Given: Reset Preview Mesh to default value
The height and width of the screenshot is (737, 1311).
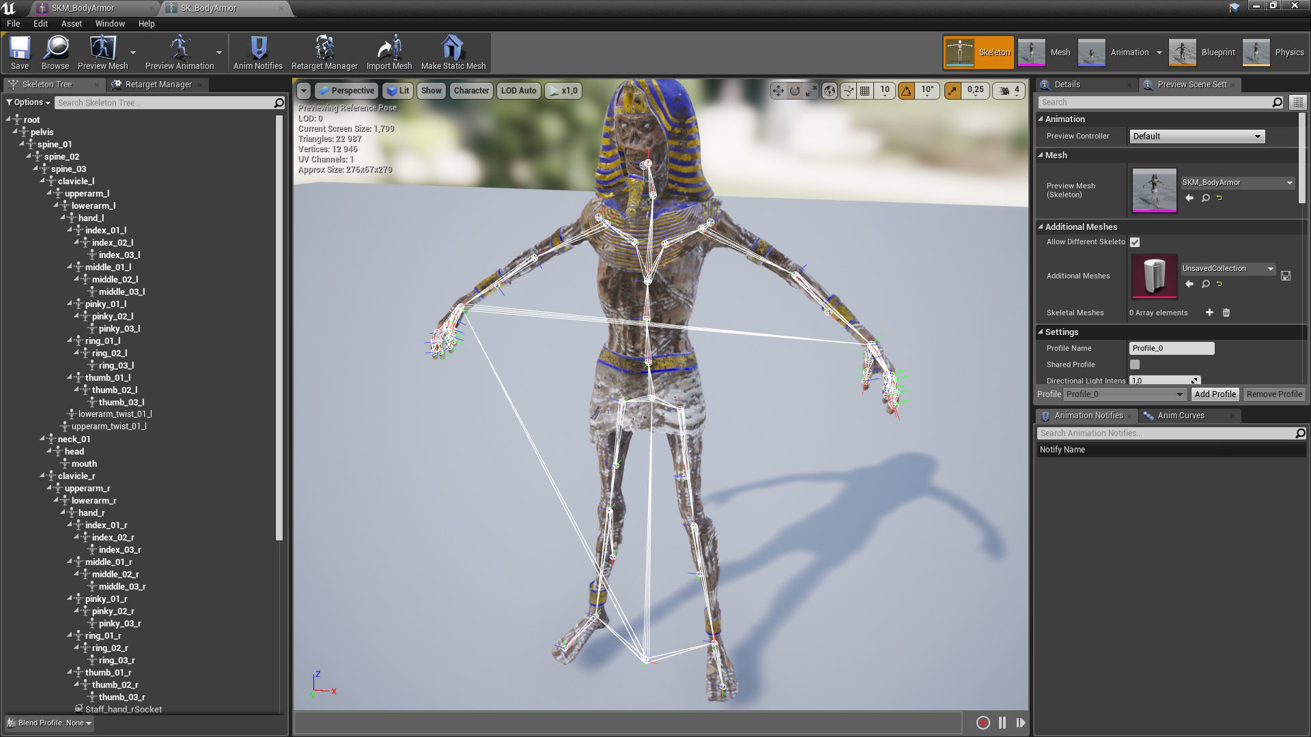Looking at the screenshot, I should point(1220,198).
